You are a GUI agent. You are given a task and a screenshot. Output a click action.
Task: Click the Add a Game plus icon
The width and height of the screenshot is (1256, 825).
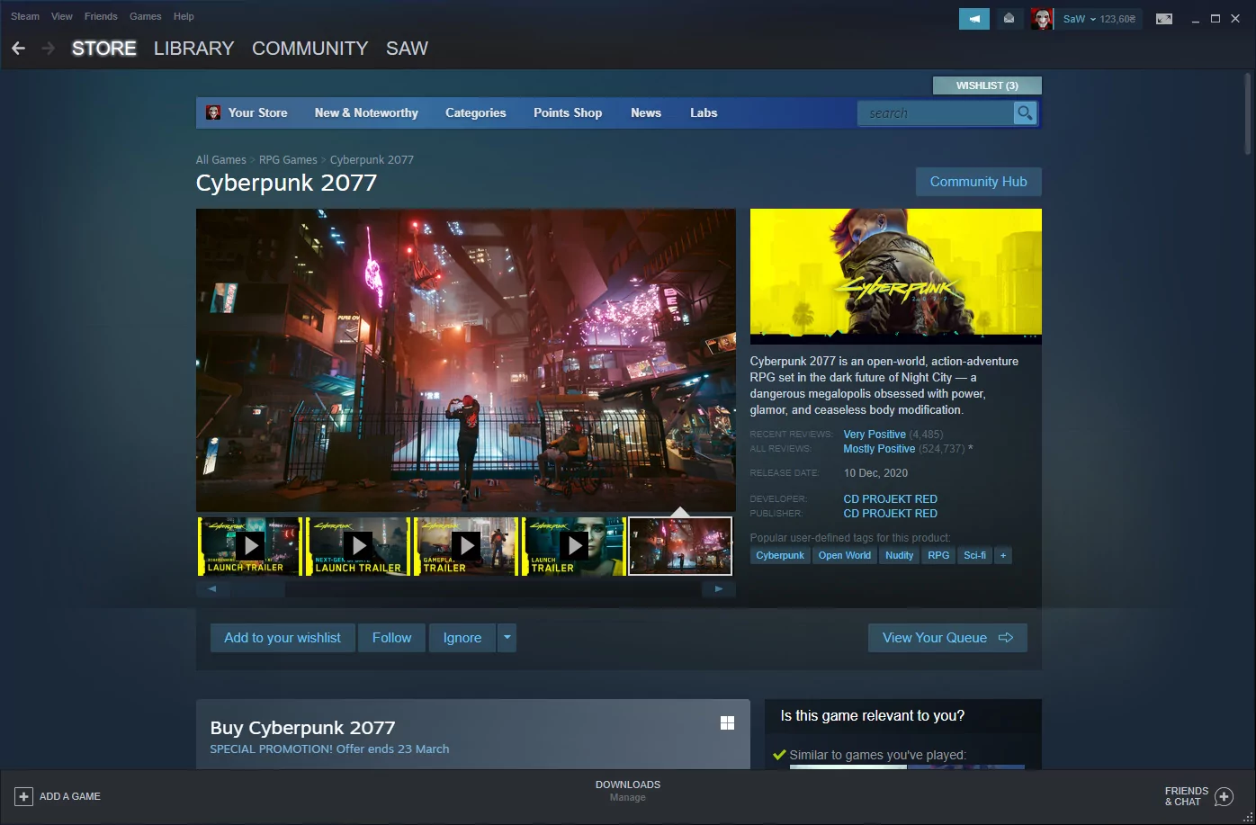(24, 796)
